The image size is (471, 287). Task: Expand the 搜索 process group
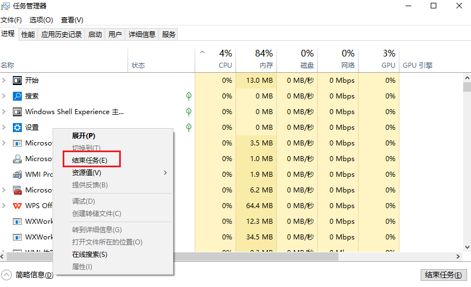point(3,96)
